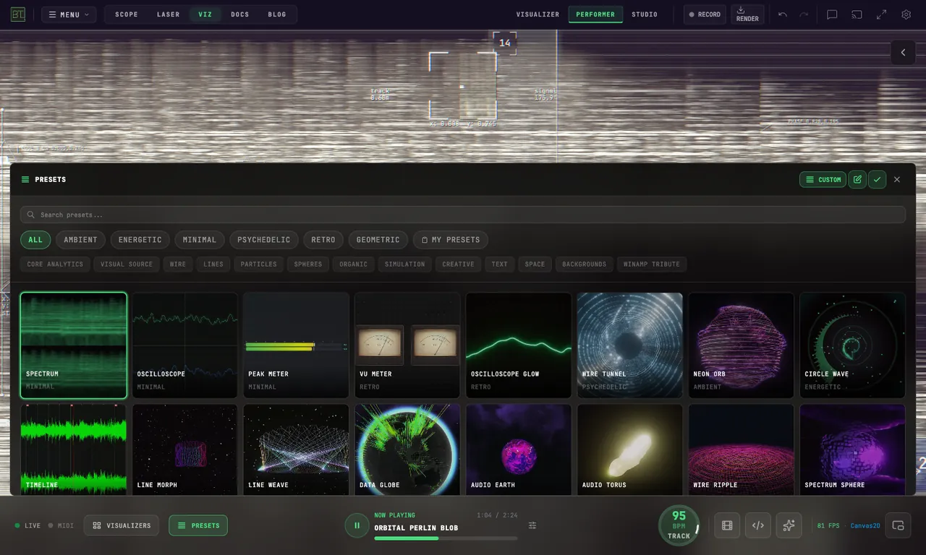
Task: Open the MENU dropdown
Action: coord(69,14)
